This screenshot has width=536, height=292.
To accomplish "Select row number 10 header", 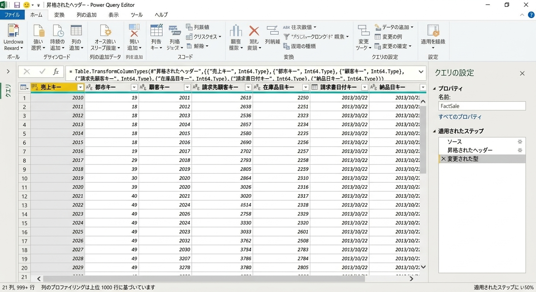I will 24,178.
